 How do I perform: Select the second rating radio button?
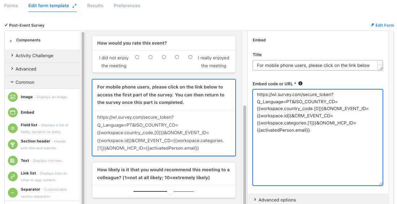[x=150, y=57]
